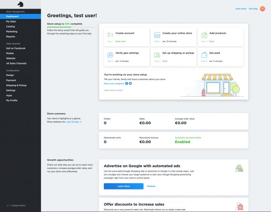Click the store illustration image
This screenshot has height=212, width=271.
(x=212, y=85)
